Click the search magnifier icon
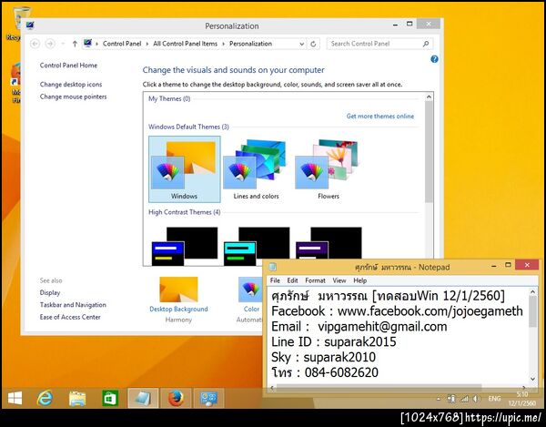The image size is (546, 427). point(426,44)
